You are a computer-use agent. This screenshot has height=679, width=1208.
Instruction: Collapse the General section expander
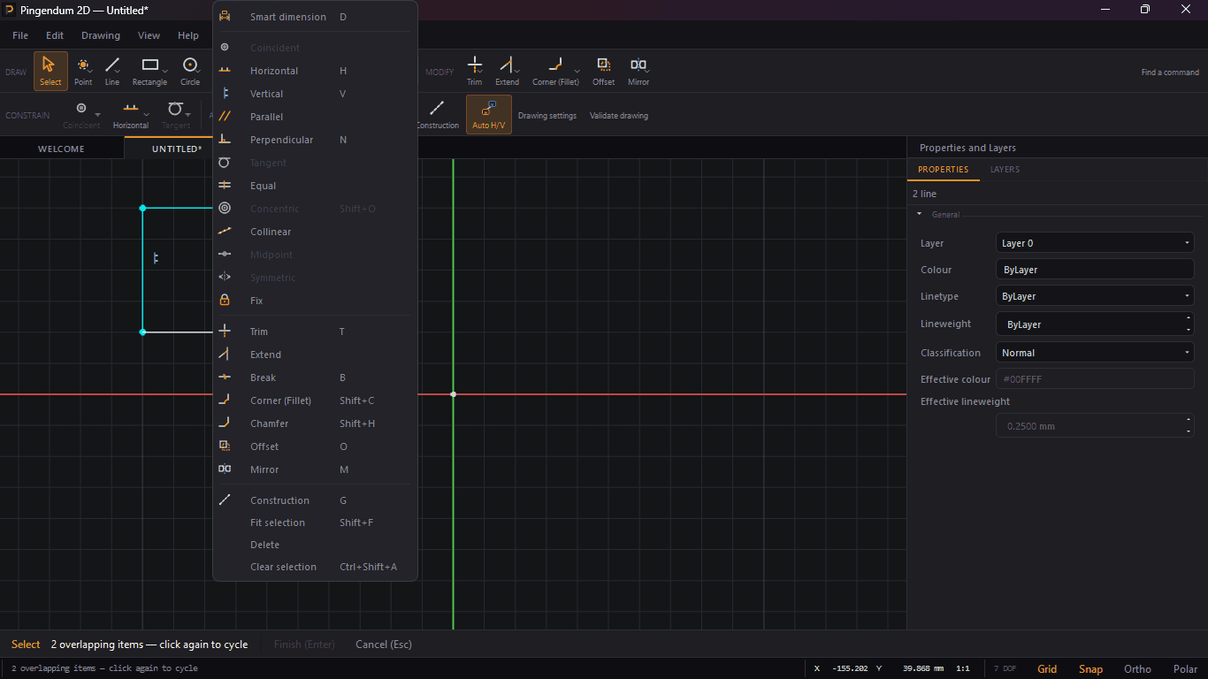tap(919, 214)
